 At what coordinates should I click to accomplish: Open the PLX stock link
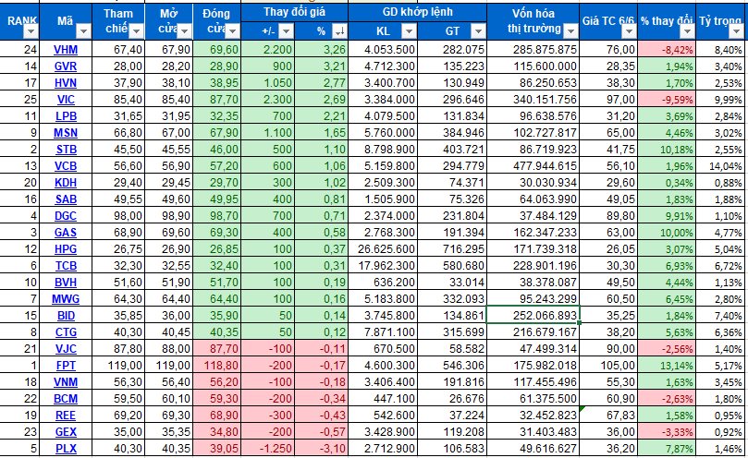pos(66,449)
